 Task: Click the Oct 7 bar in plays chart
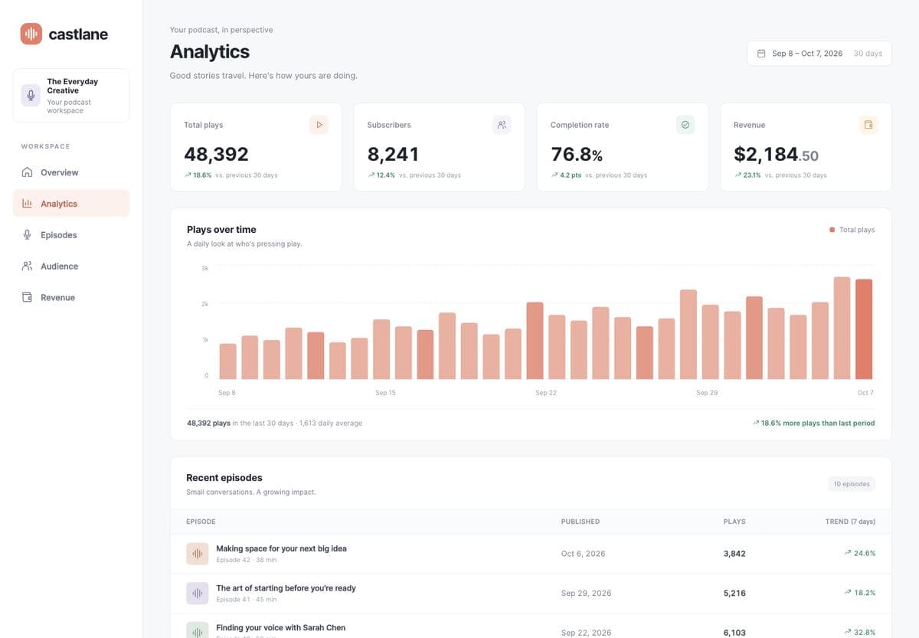(x=864, y=329)
